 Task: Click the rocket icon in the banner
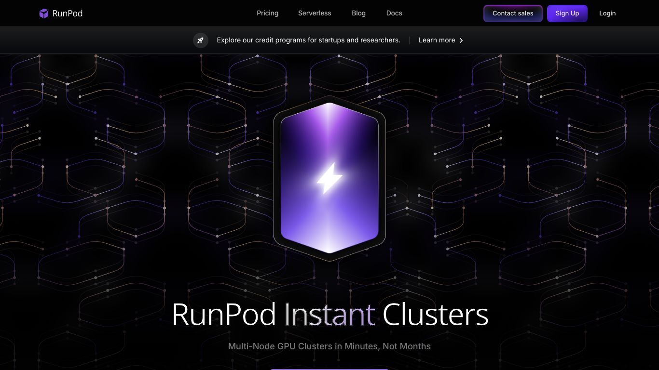coord(201,40)
